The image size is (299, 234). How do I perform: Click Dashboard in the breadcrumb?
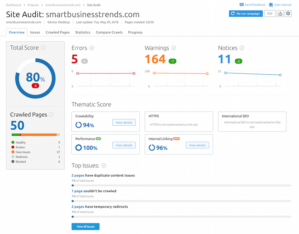[13, 5]
